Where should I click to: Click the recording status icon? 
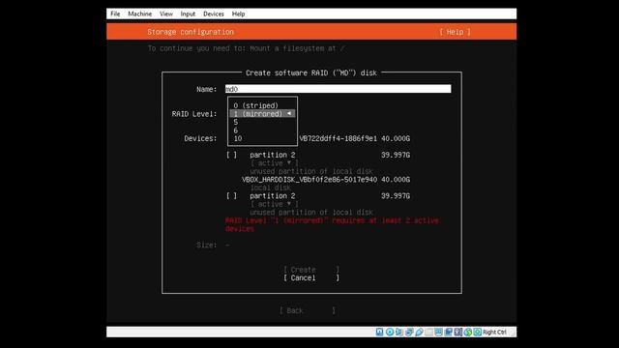click(448, 332)
